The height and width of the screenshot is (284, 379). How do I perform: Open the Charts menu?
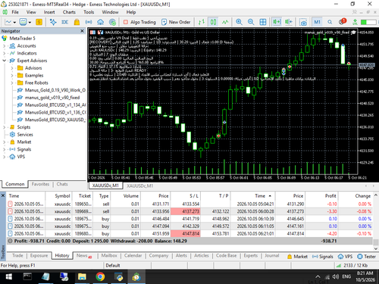[x=69, y=12]
